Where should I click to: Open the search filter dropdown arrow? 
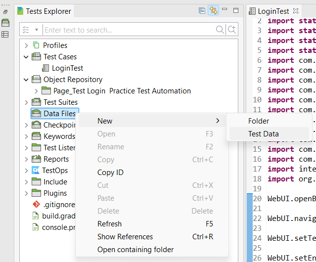37,30
